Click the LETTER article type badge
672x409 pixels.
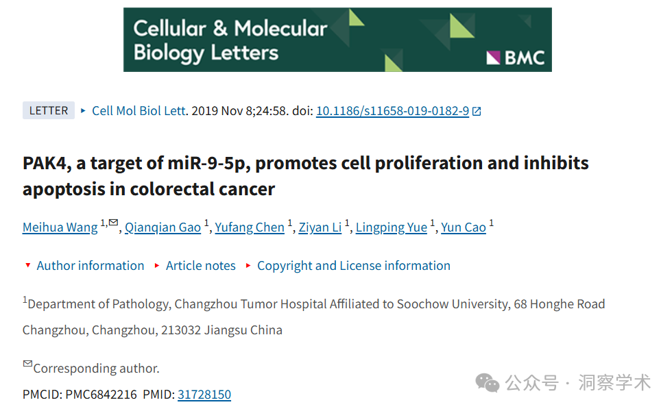49,110
